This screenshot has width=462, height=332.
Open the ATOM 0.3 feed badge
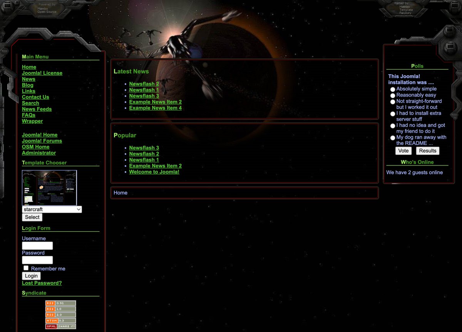coord(60,320)
